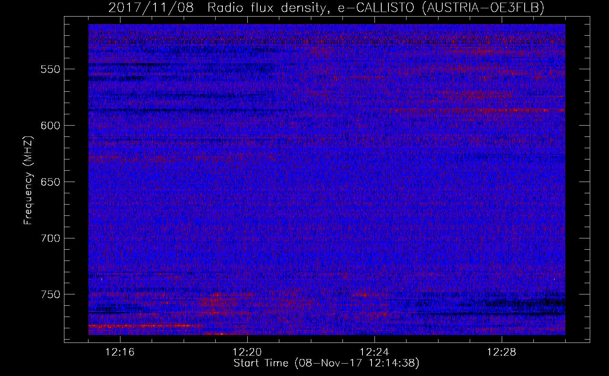
Task: Click the 550 frequency tick label
Action: click(50, 69)
